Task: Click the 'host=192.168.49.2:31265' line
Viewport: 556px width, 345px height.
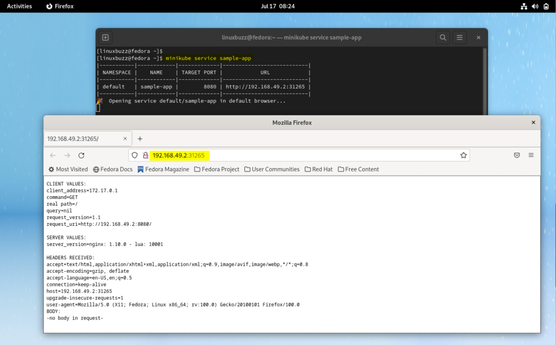Action: click(x=79, y=291)
